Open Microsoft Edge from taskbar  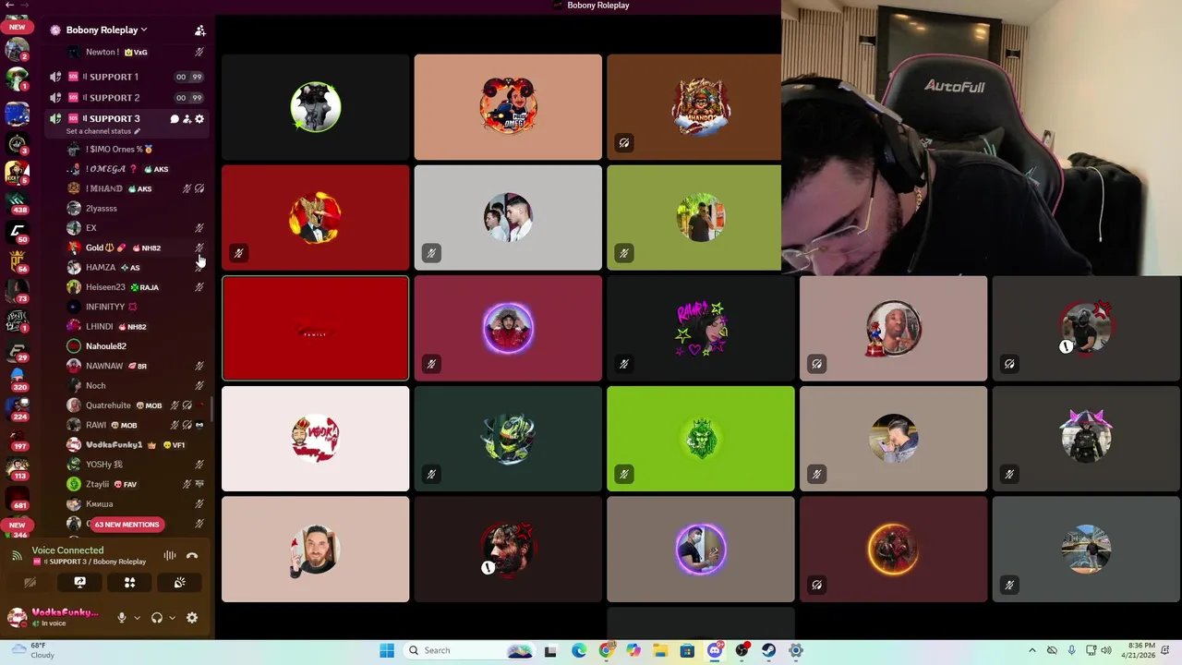coord(578,650)
